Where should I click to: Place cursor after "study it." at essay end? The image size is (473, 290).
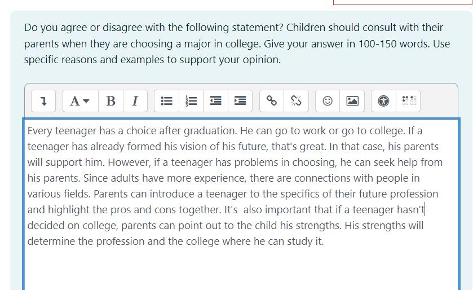324,241
